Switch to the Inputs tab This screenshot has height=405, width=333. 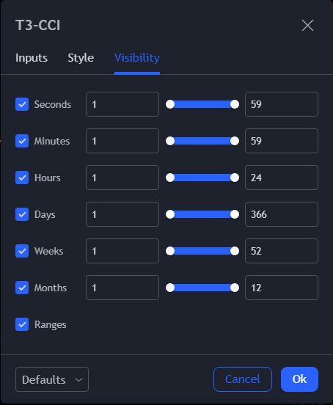[x=32, y=58]
